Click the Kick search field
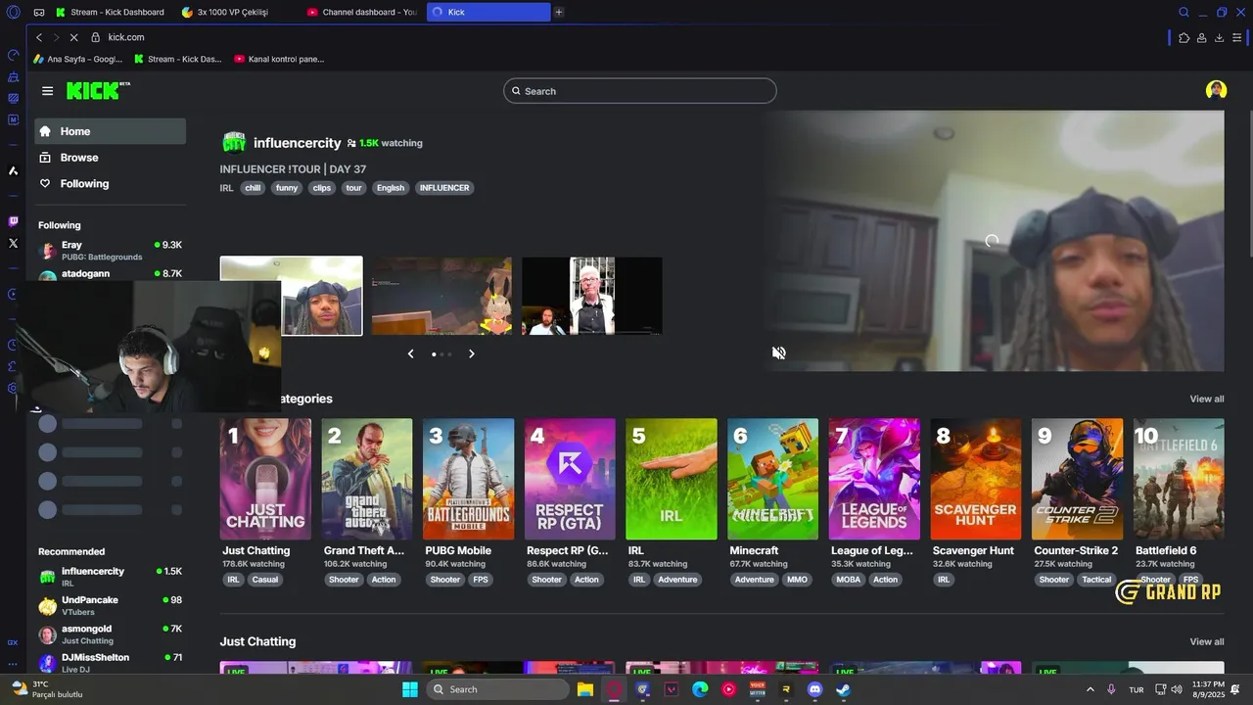 (x=640, y=91)
